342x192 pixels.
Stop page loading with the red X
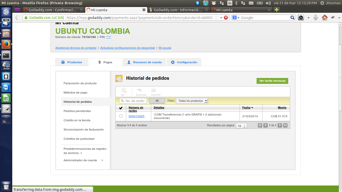click(x=226, y=17)
